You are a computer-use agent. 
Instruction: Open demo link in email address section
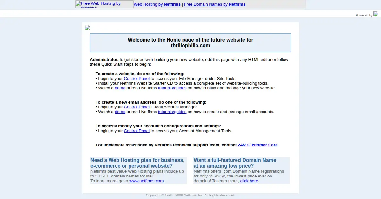120,112
